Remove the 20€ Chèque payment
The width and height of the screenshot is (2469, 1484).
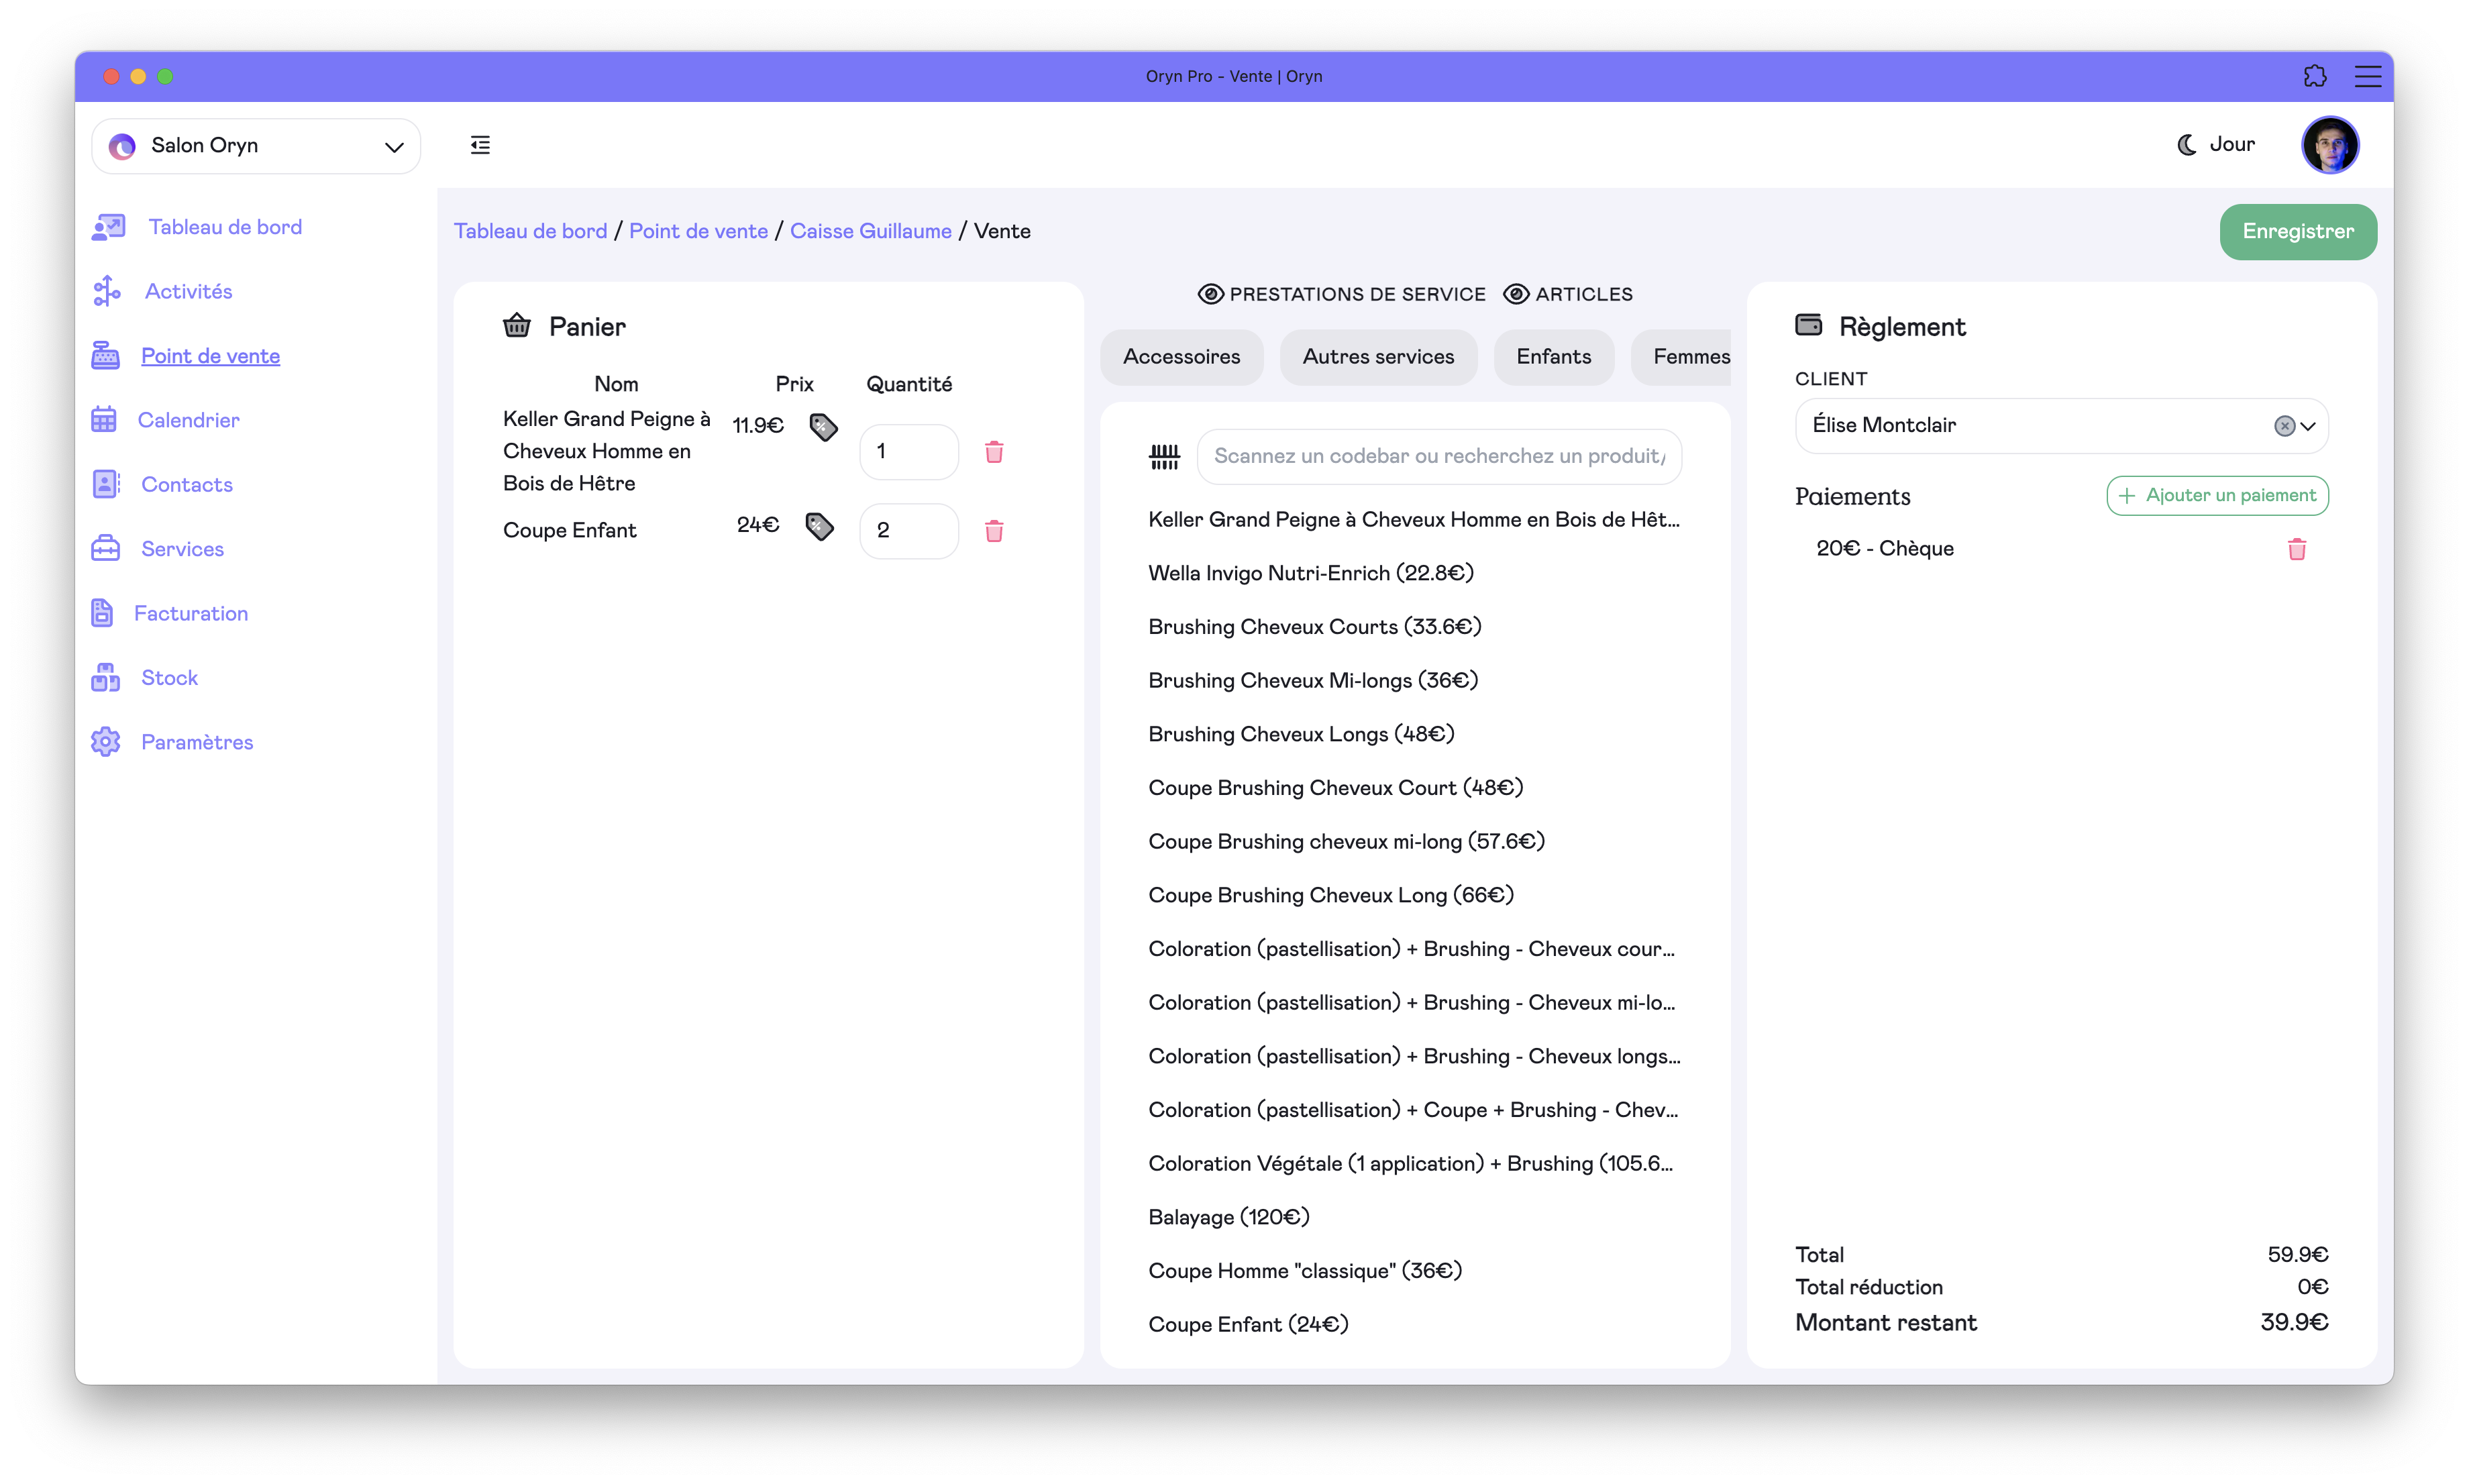point(2296,549)
